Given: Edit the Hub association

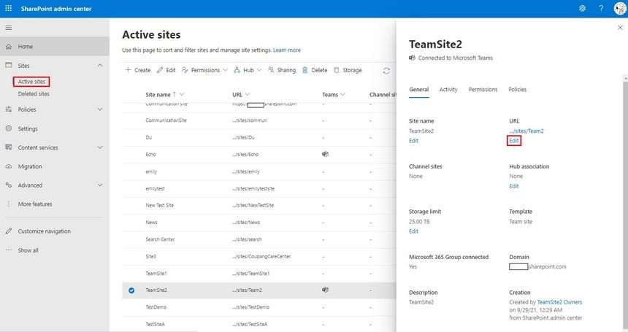Looking at the screenshot, I should click(514, 186).
